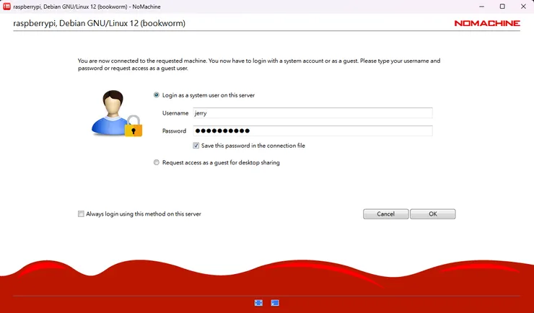The height and width of the screenshot is (313, 534).
Task: Maximize the NoMachine window
Action: [502, 6]
